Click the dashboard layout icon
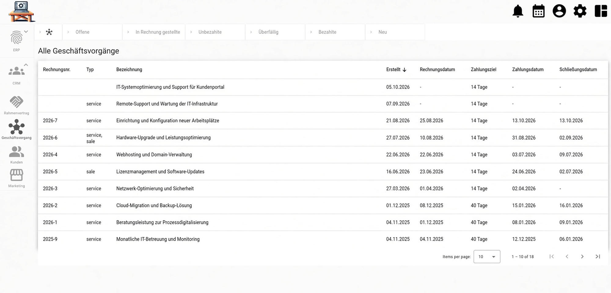Screen dimensions: 611x293 [x=601, y=11]
